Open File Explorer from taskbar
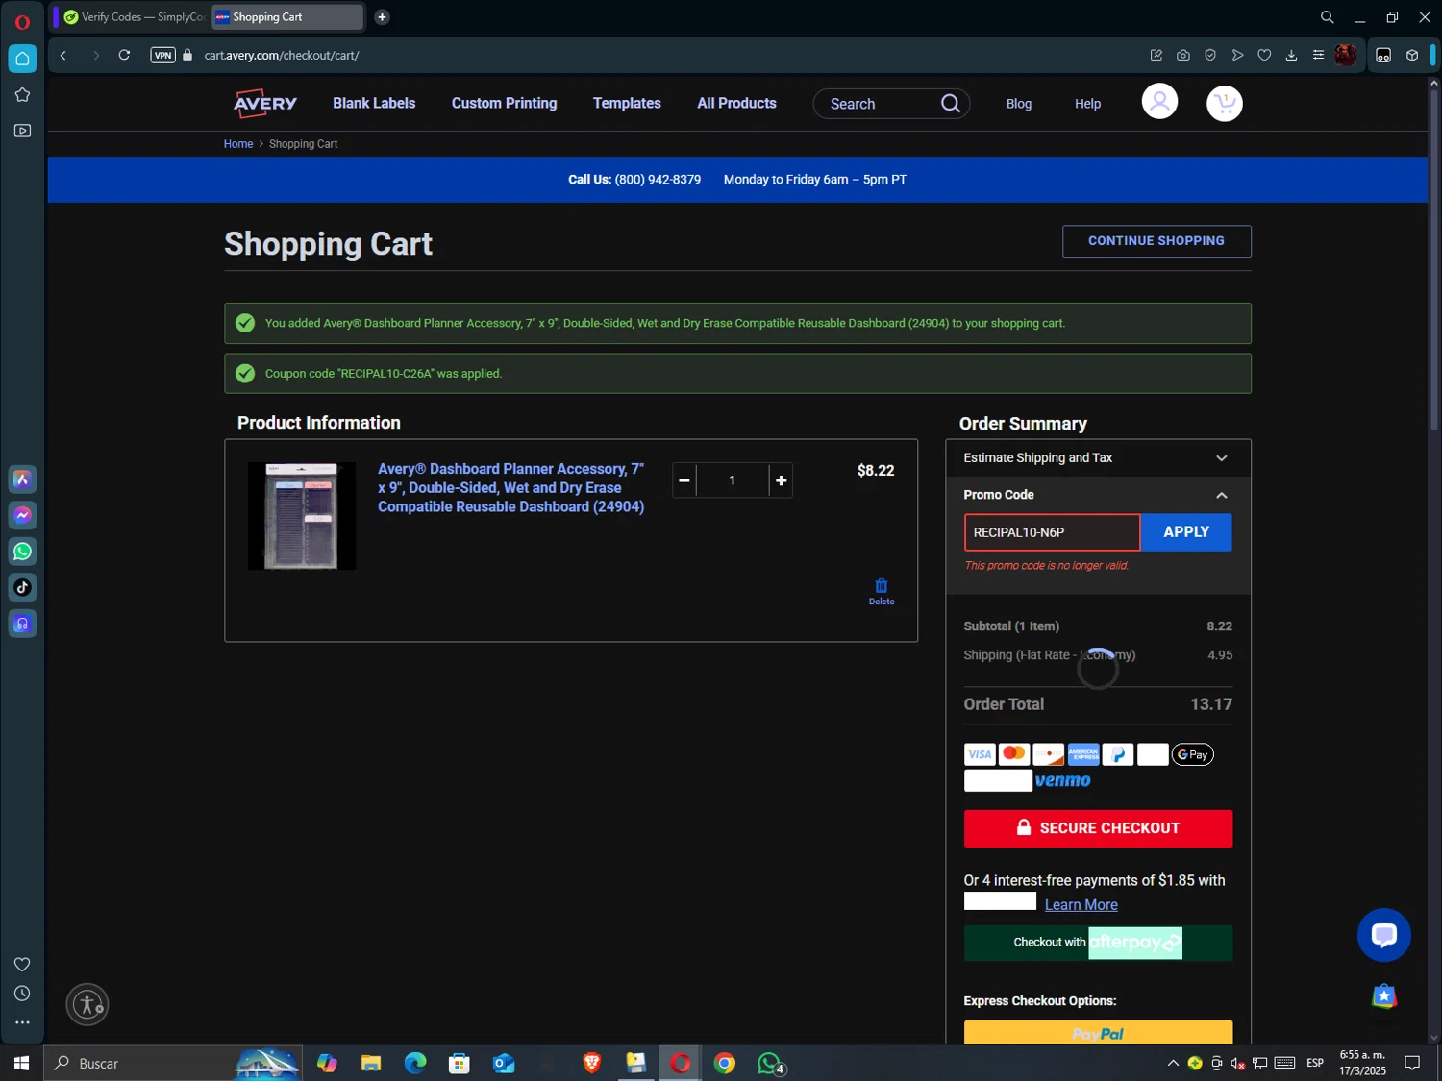Viewport: 1442px width, 1081px height. pos(371,1063)
